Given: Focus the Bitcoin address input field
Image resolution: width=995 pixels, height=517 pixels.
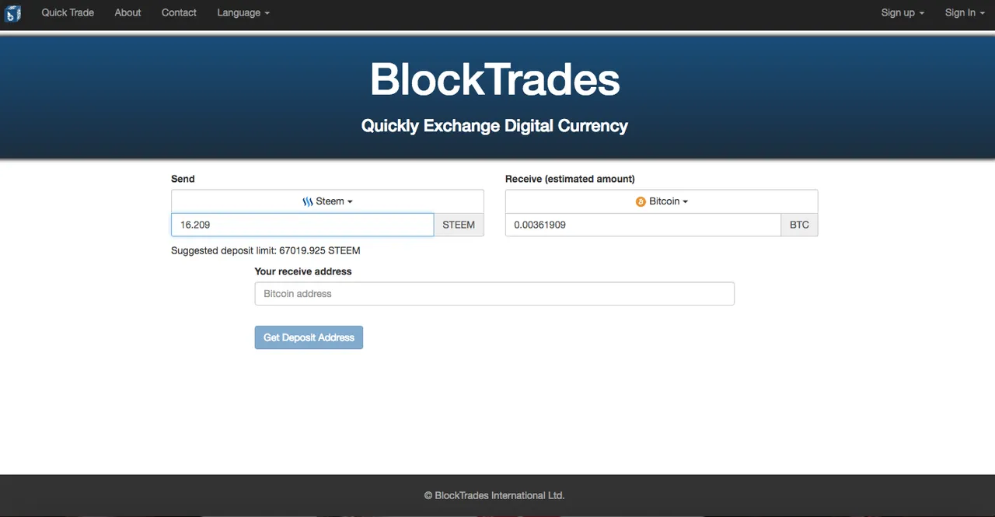Looking at the screenshot, I should pos(494,294).
